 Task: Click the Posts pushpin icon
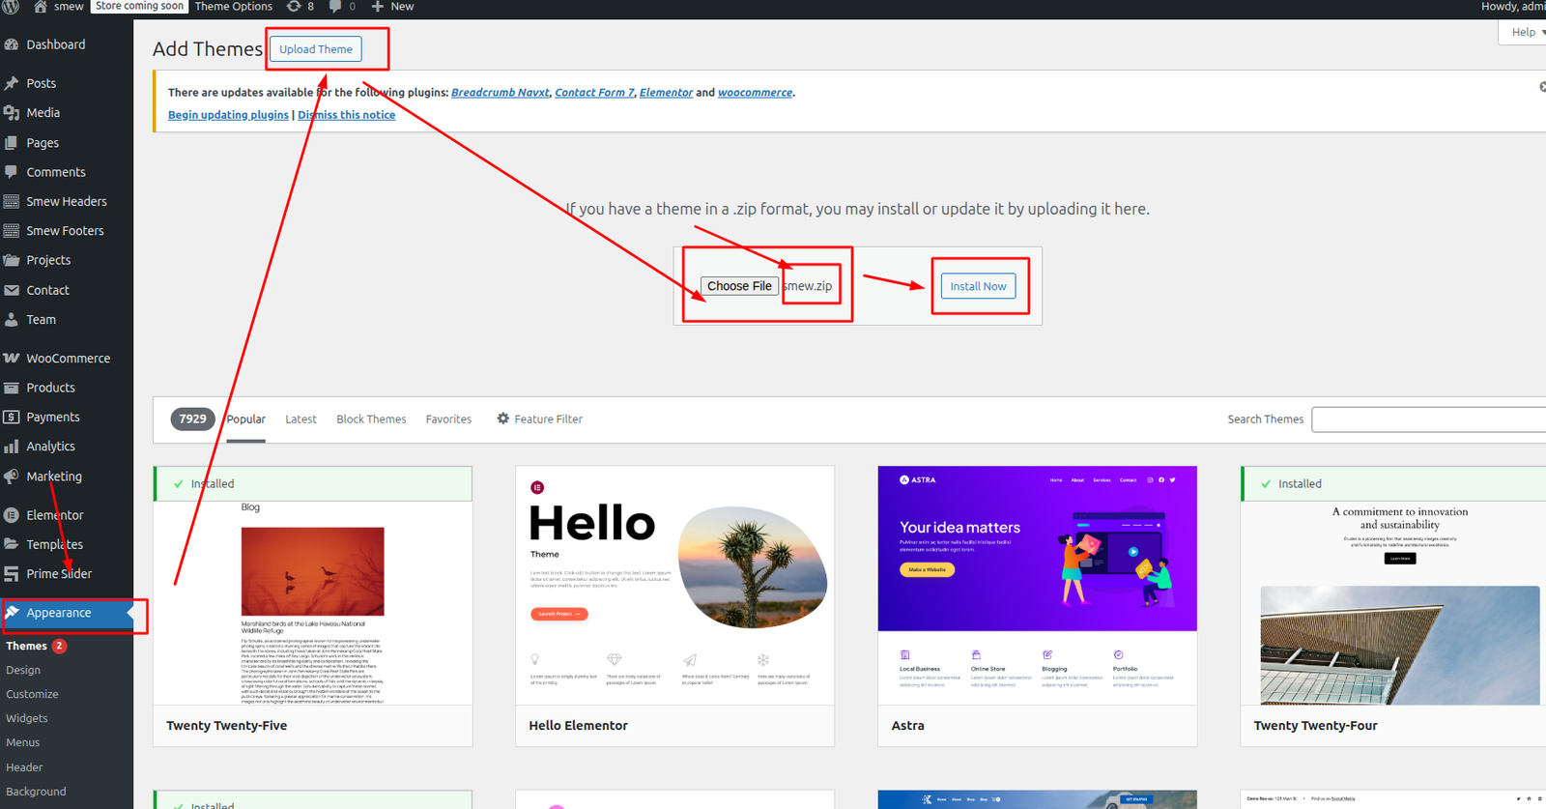click(12, 83)
